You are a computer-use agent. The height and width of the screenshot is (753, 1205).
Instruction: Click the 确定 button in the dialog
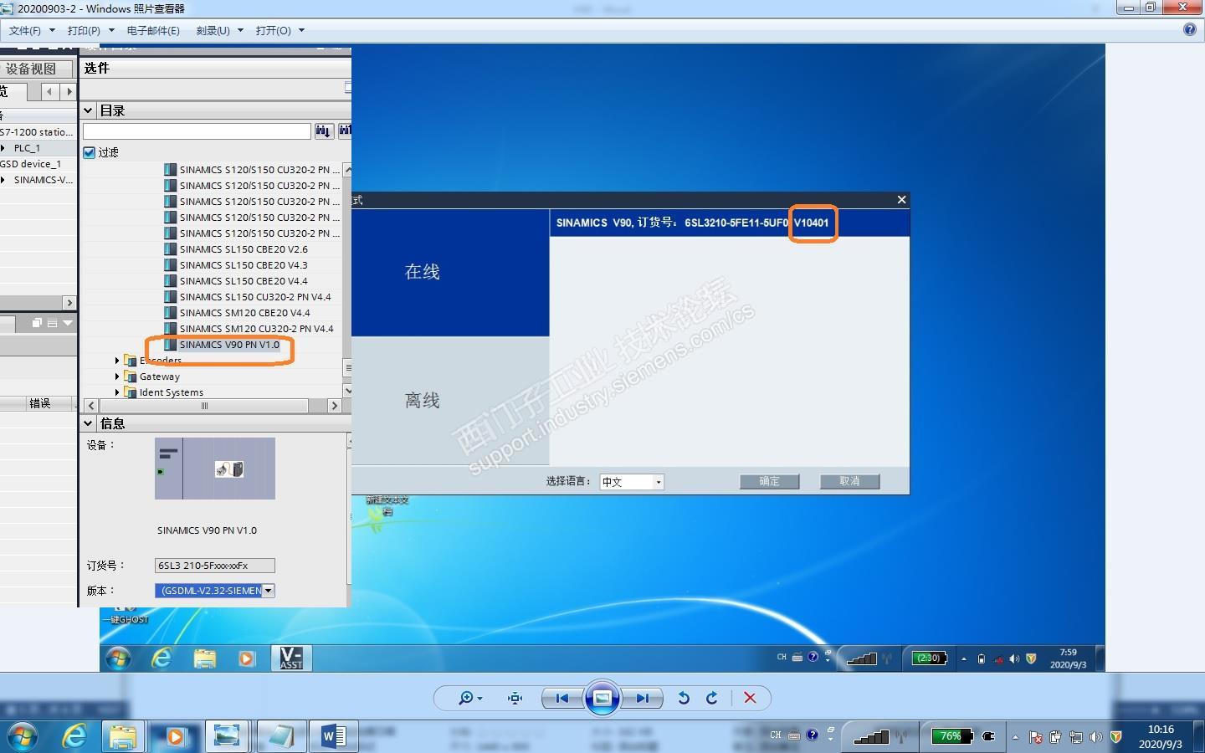769,481
